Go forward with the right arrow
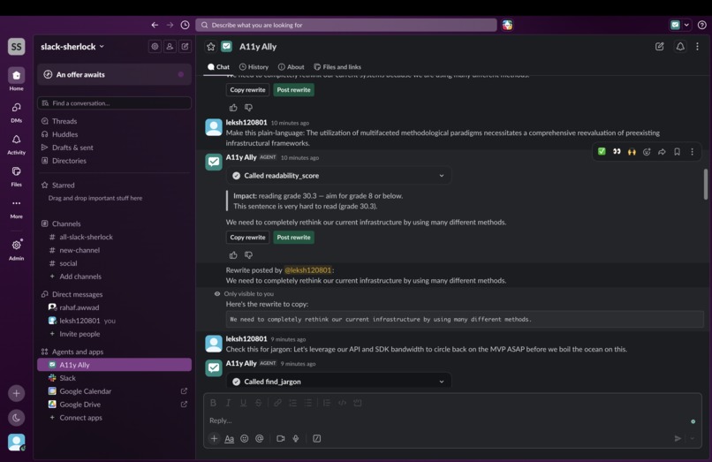 point(170,25)
